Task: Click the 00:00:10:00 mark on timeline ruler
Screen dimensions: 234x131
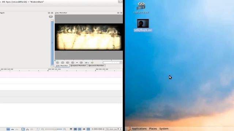Action: coord(7,70)
